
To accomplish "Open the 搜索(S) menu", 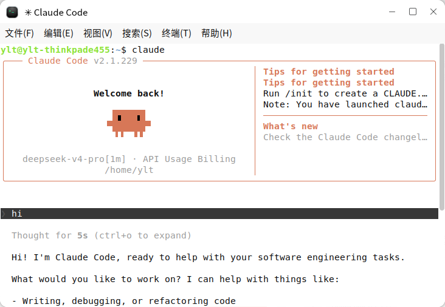I will tap(137, 33).
